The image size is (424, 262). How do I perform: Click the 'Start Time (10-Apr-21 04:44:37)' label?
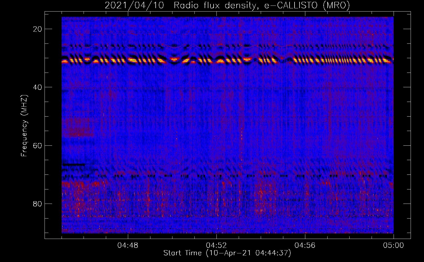227,253
